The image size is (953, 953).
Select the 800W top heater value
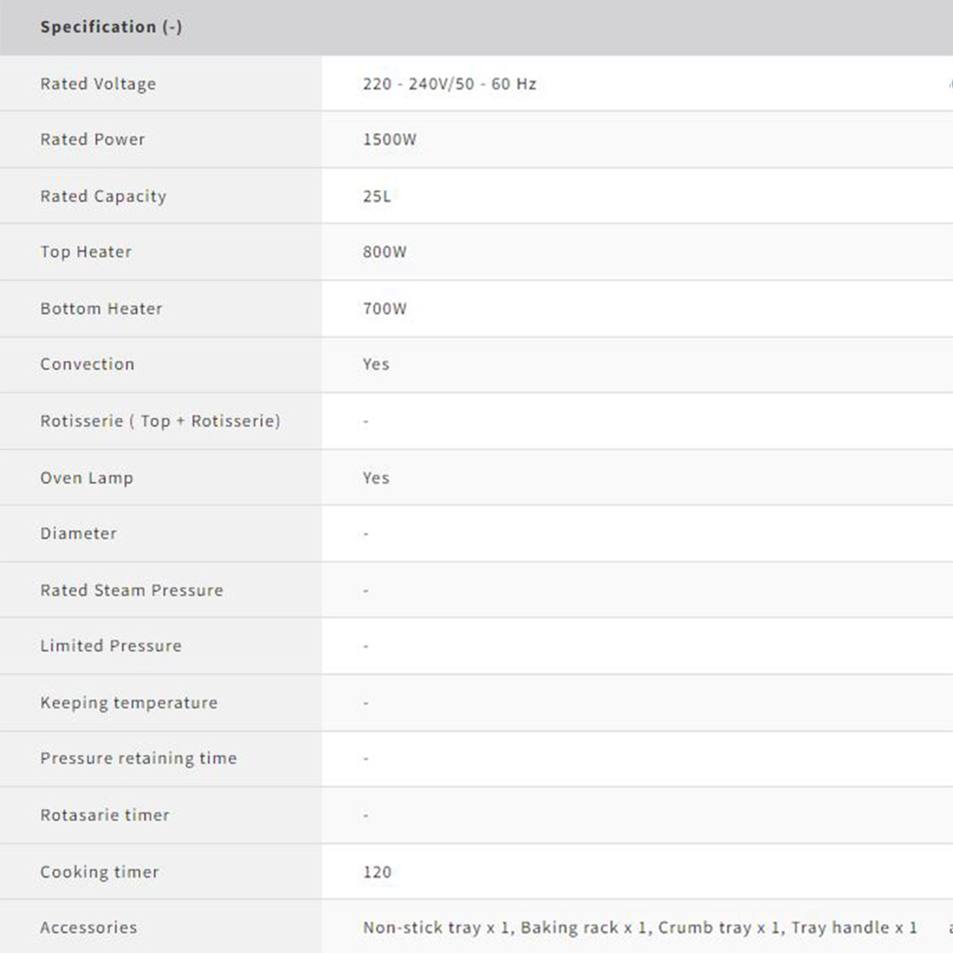pyautogui.click(x=385, y=251)
